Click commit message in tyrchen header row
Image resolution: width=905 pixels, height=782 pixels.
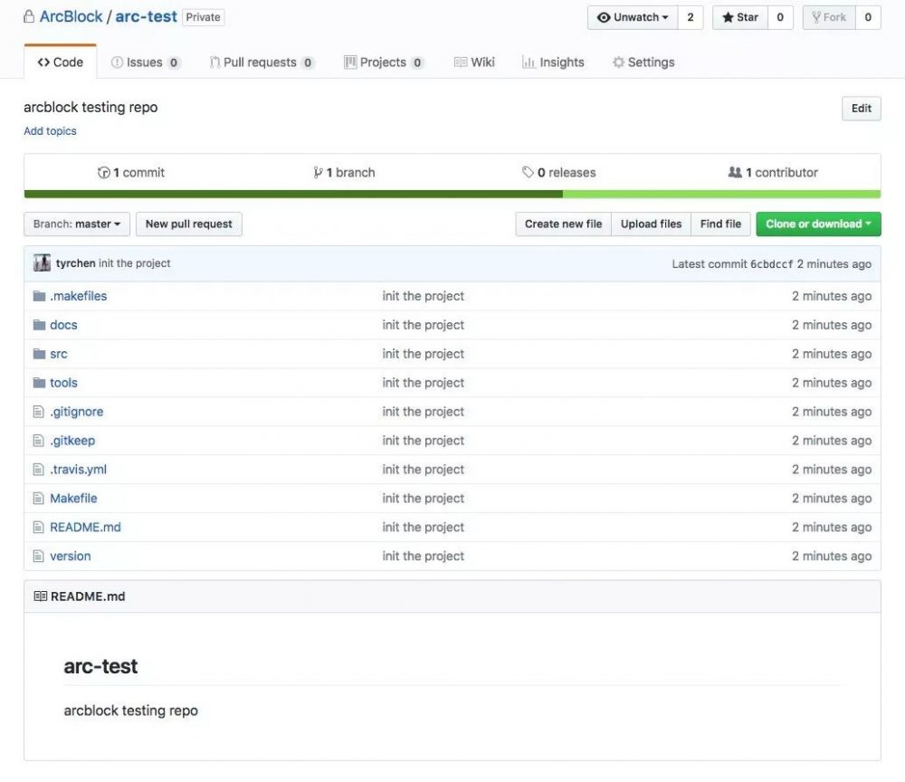click(x=135, y=263)
